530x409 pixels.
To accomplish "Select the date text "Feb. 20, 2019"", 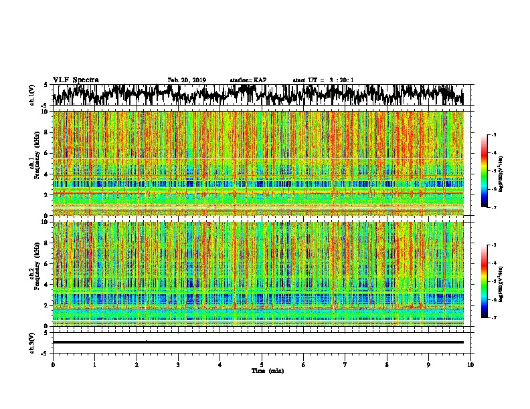I will pyautogui.click(x=187, y=80).
